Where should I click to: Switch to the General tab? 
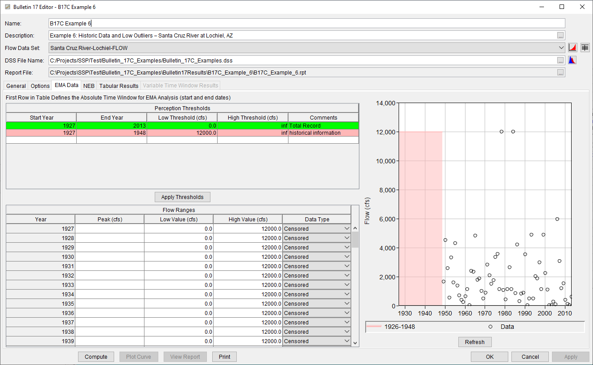click(x=16, y=86)
